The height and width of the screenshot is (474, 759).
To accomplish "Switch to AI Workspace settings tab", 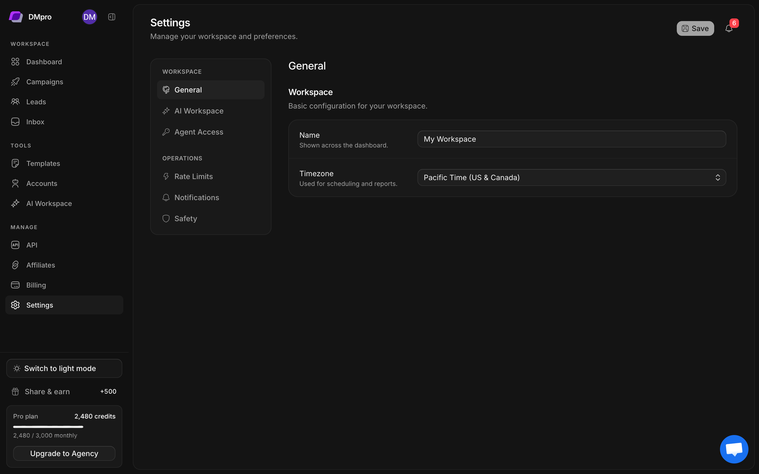I will tap(211, 111).
